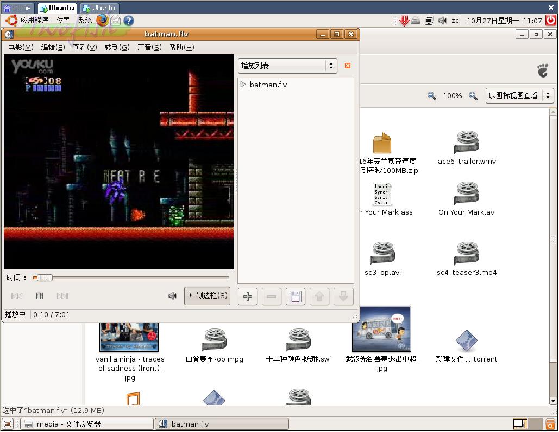559x432 pixels.
Task: Open the 位置 panel menu
Action: point(63,20)
